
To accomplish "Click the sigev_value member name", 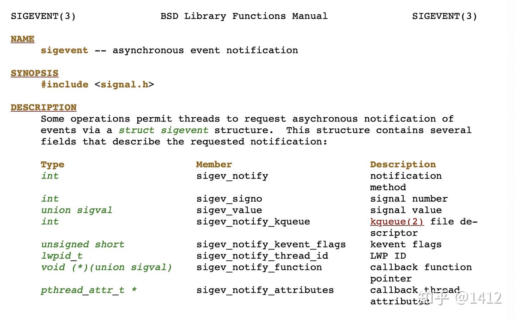I will click(x=229, y=210).
